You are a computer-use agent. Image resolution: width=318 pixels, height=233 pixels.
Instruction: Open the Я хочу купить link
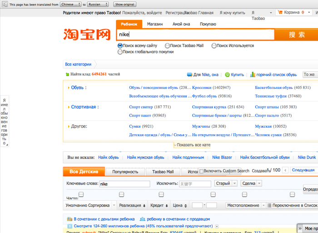point(232,13)
